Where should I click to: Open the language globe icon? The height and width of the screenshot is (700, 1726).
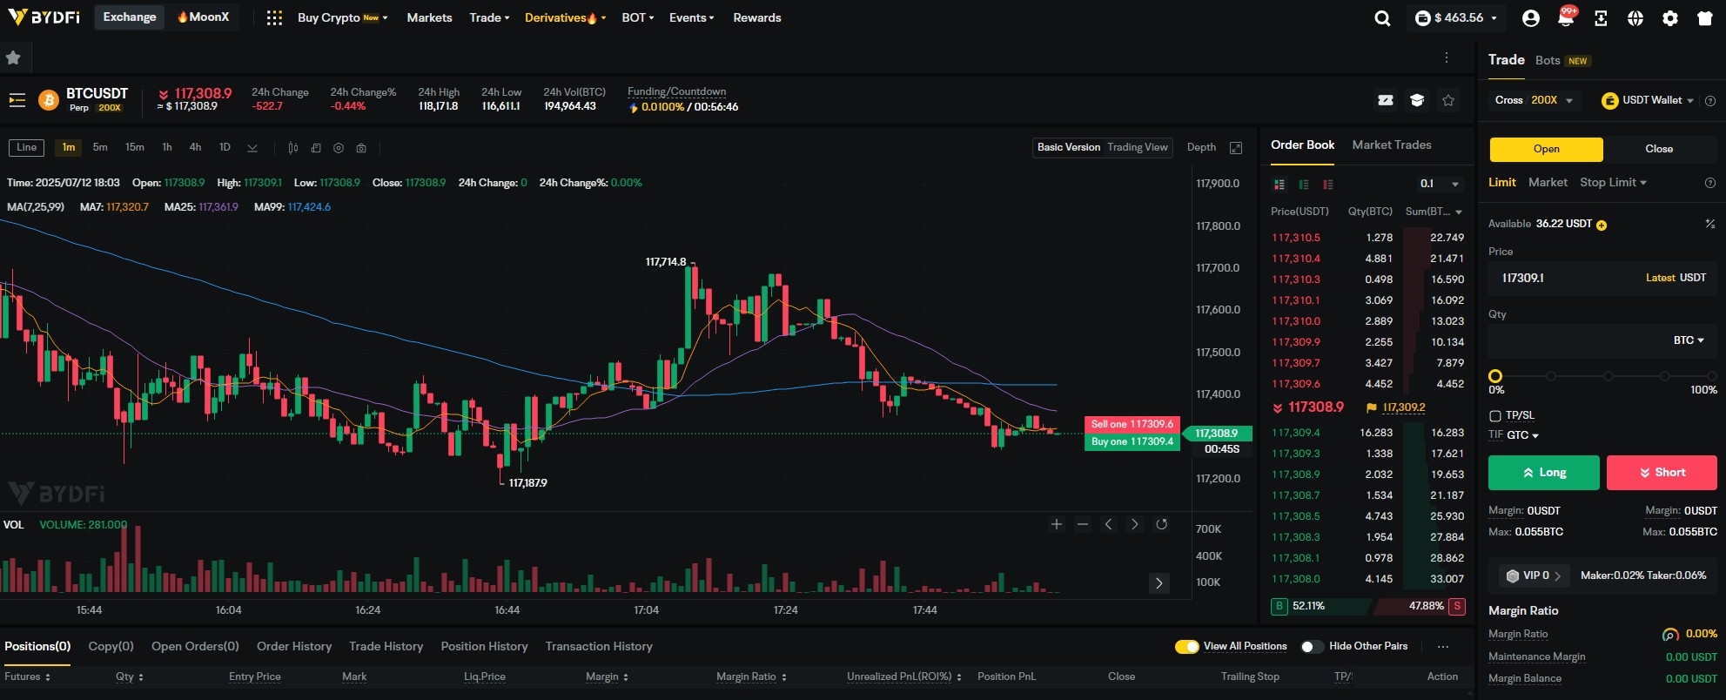pos(1635,17)
